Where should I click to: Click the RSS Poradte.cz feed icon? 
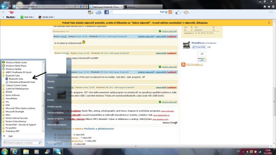tap(183, 64)
